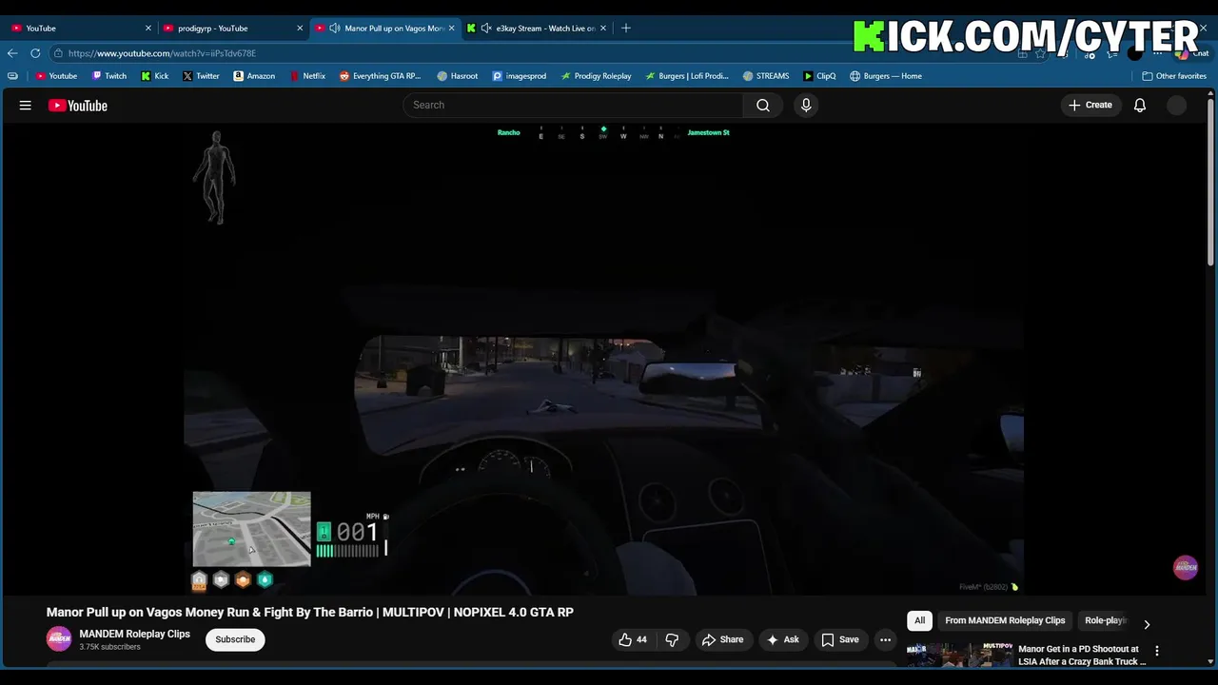Open the Manor PD Shootout suggested video thumbnail
This screenshot has height=685, width=1218.
pyautogui.click(x=959, y=655)
